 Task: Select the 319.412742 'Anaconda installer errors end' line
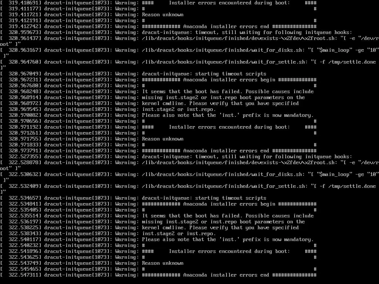point(158,27)
